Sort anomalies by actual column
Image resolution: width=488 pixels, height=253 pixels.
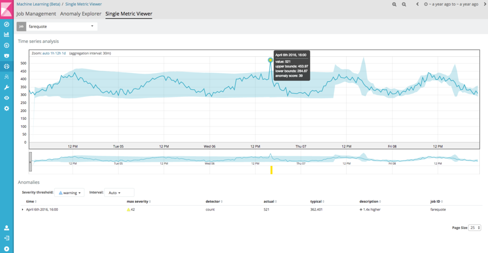[x=271, y=201]
